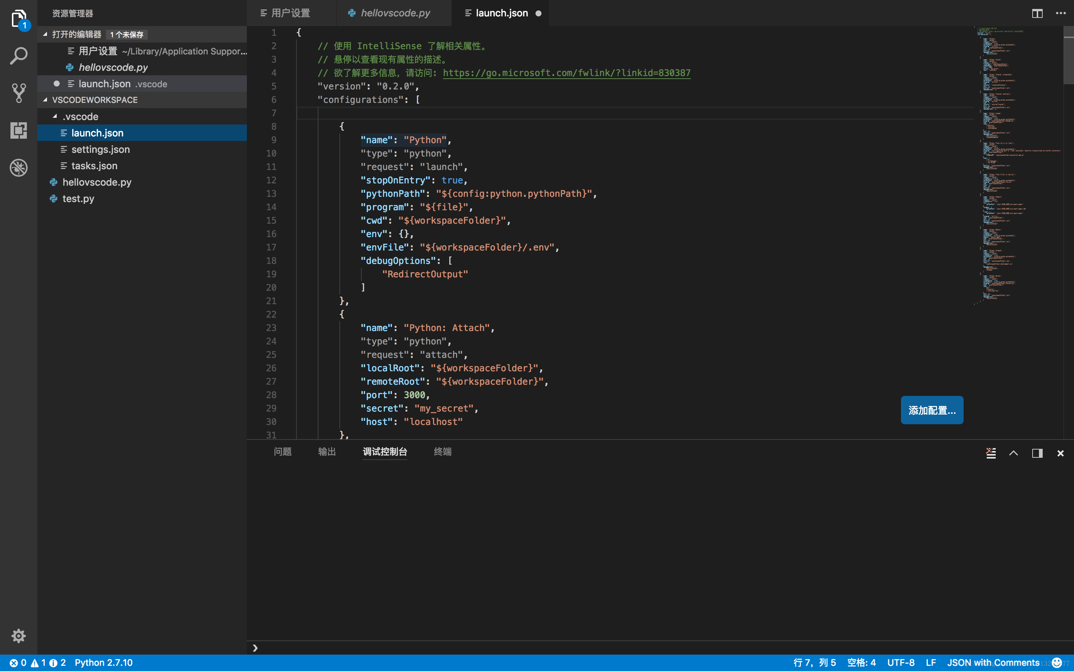
Task: Open the editor More Actions ellipsis
Action: click(1061, 13)
